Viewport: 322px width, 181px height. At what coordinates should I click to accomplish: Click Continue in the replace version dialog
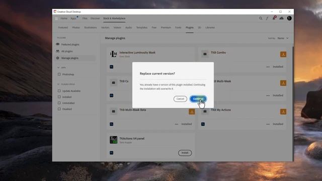coord(198,99)
